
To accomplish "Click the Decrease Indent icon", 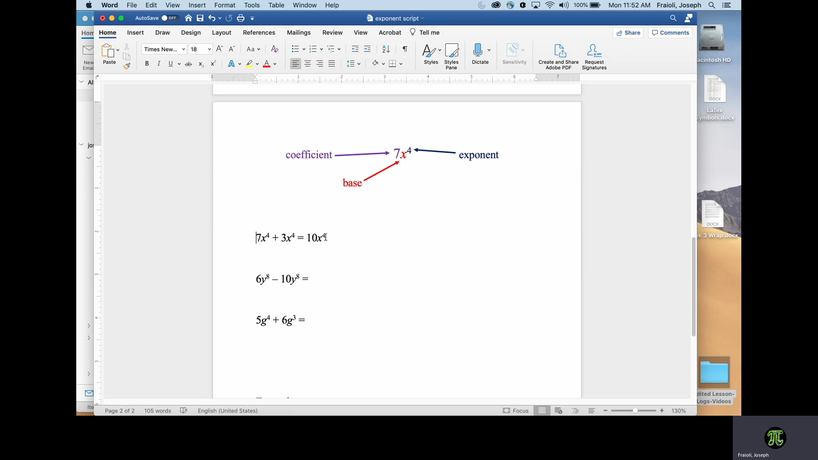I will coord(355,49).
